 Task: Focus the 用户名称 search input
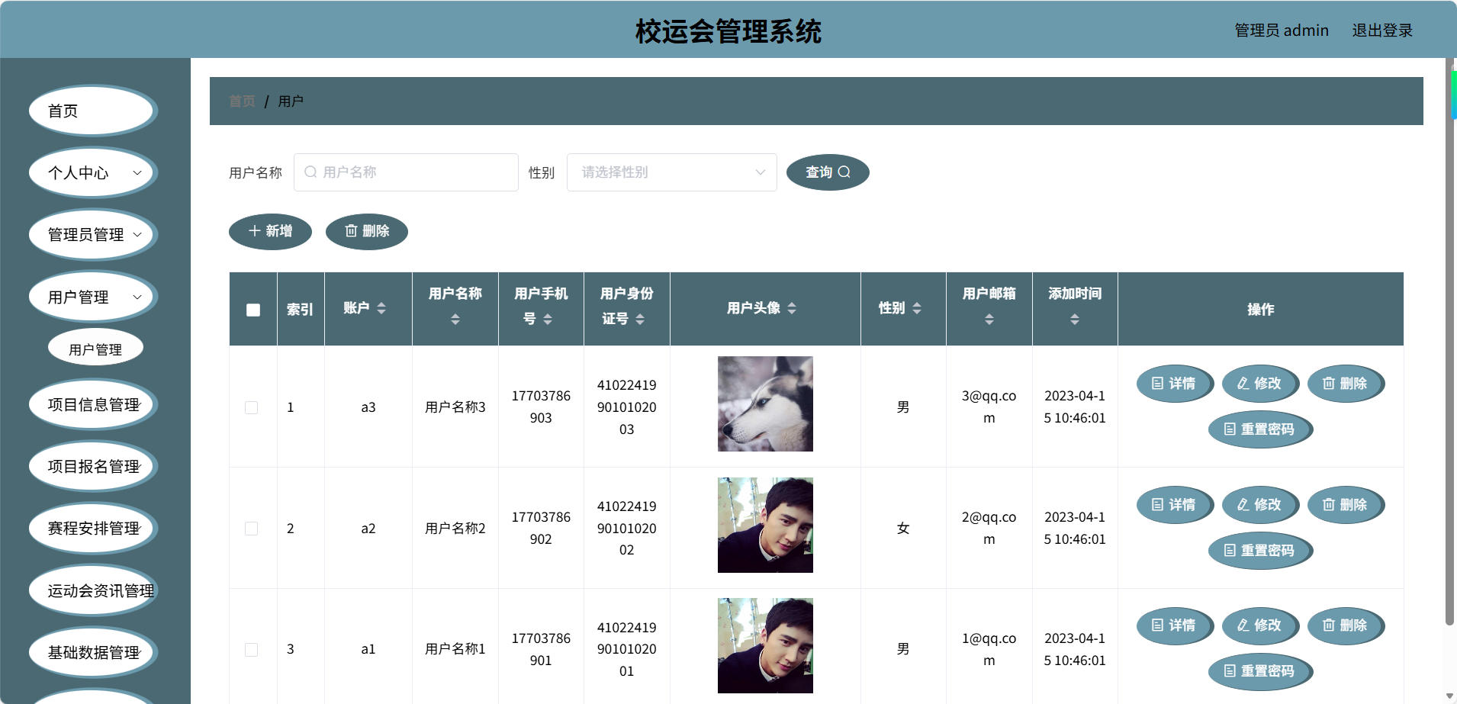point(406,172)
